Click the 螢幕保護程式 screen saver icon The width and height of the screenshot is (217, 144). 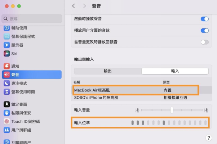point(6,36)
